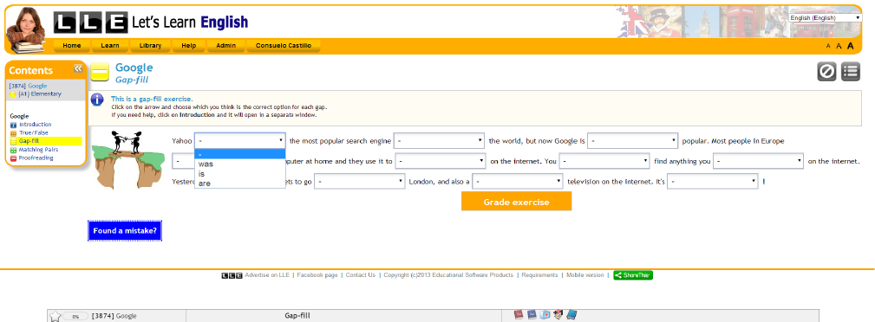875x322 pixels.
Task: Click the blue Introduction icon in Contents
Action: coord(13,125)
